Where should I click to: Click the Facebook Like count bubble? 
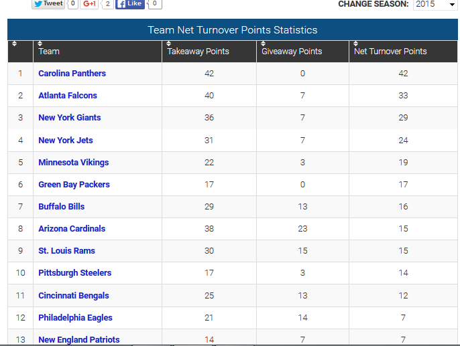[x=155, y=4]
